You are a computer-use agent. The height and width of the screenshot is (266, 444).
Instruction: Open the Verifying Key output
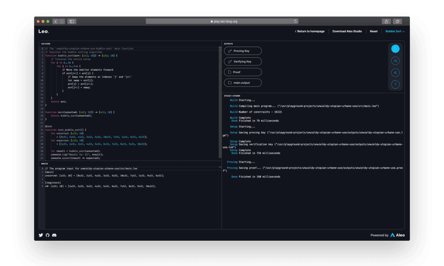(x=242, y=62)
